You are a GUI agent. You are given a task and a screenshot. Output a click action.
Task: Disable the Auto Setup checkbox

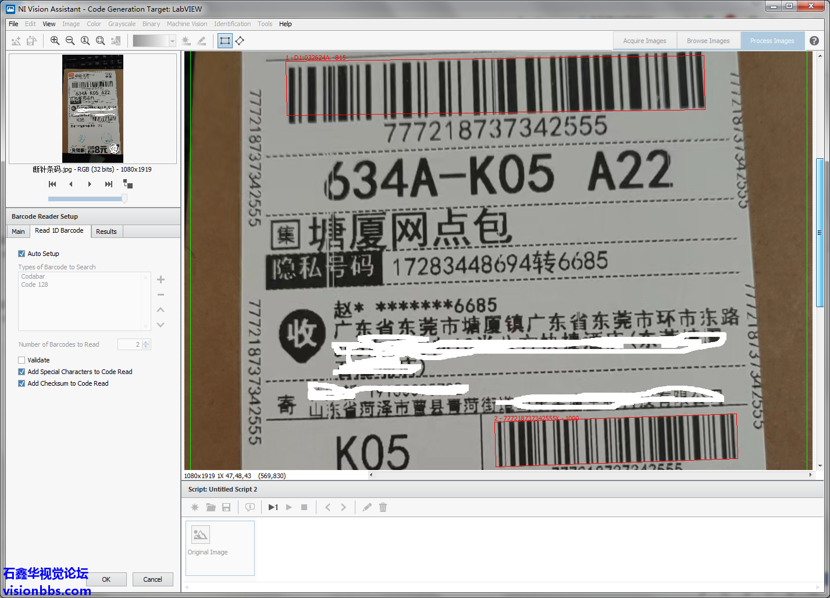coord(22,254)
